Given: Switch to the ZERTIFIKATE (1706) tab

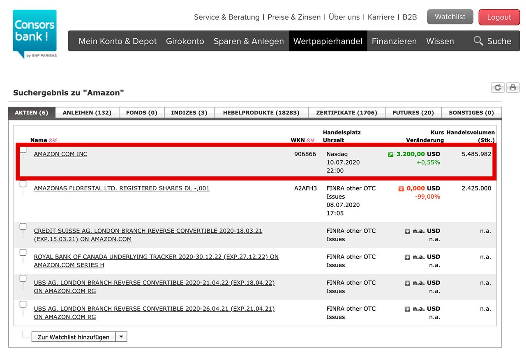Looking at the screenshot, I should (x=346, y=112).
